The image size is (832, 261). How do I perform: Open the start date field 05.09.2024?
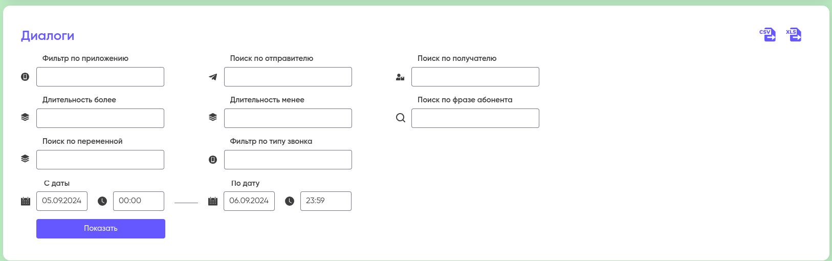[62, 201]
